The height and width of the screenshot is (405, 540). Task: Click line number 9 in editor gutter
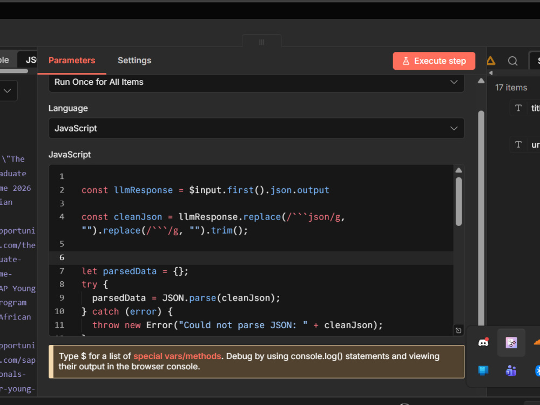[62, 298]
